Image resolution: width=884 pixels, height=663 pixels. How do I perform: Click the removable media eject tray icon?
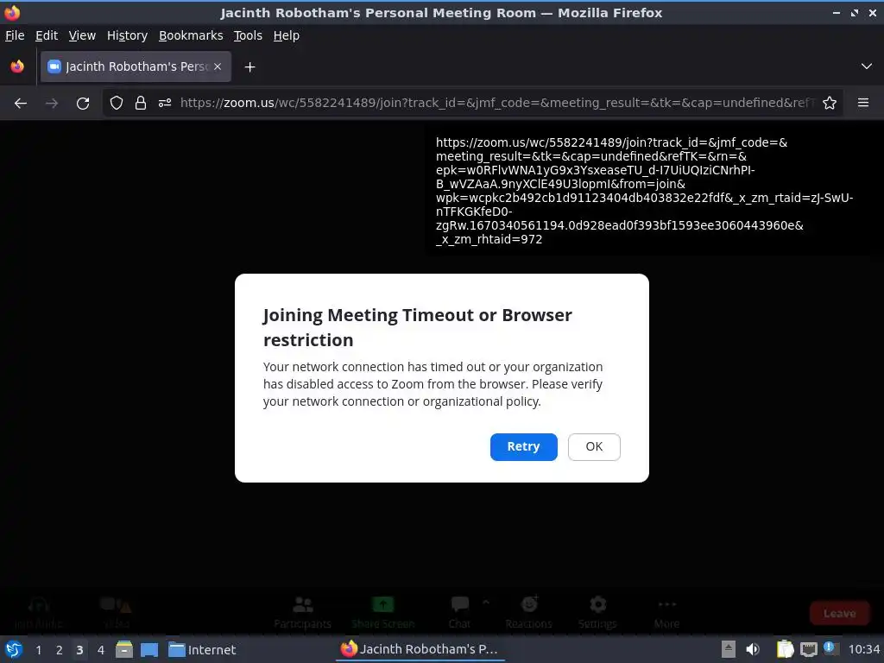729,649
